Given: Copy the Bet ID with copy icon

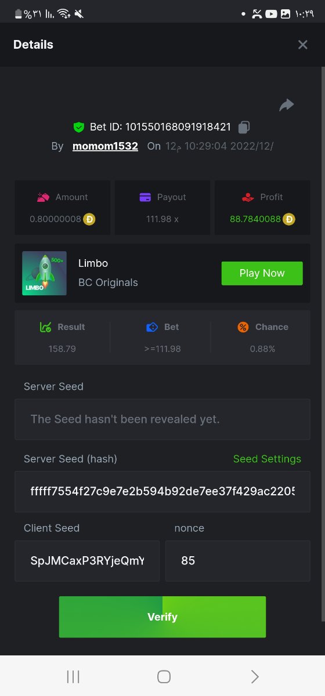Looking at the screenshot, I should [244, 127].
